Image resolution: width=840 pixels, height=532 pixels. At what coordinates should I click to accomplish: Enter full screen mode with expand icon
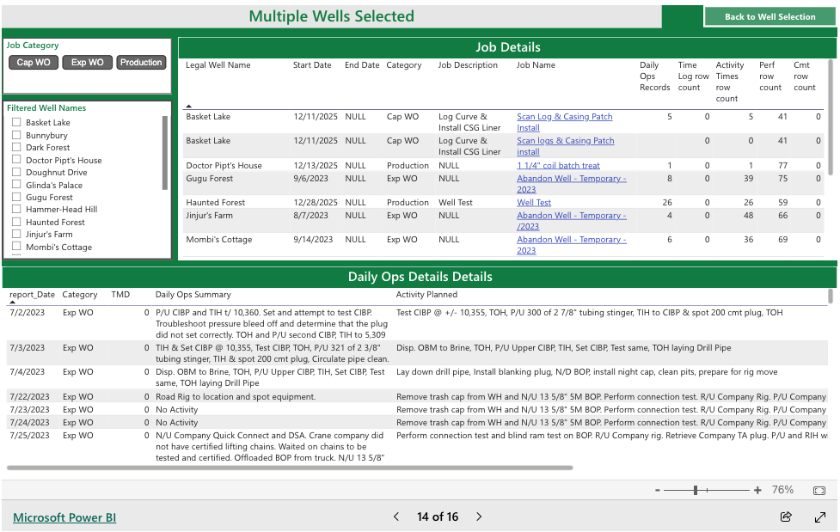[x=819, y=517]
